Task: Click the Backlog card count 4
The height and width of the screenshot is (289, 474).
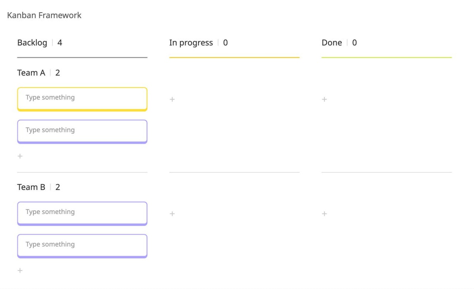Action: point(60,43)
